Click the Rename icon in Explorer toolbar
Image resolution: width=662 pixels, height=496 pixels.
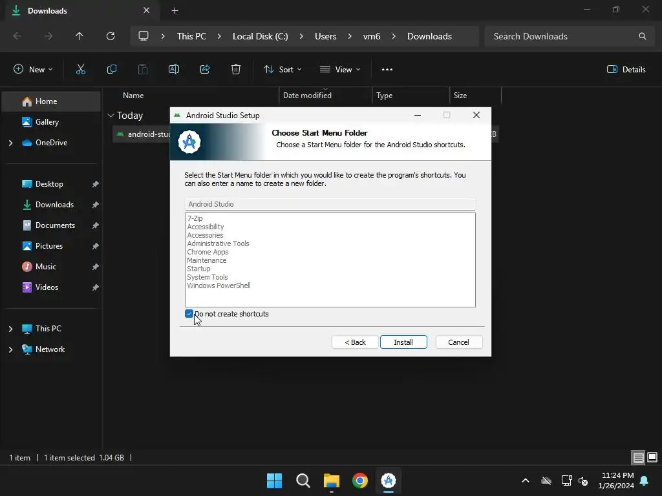tap(174, 70)
